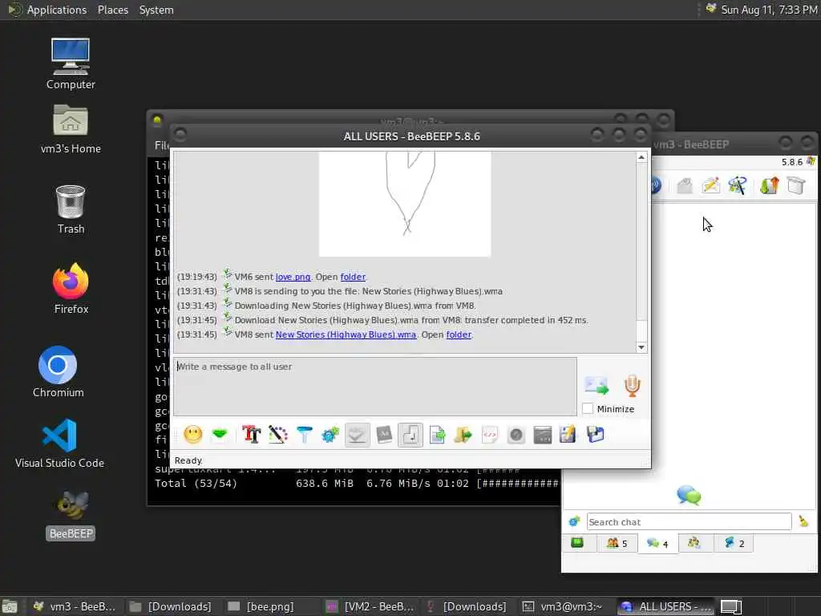
Task: Click the Search chat field
Action: click(x=689, y=521)
